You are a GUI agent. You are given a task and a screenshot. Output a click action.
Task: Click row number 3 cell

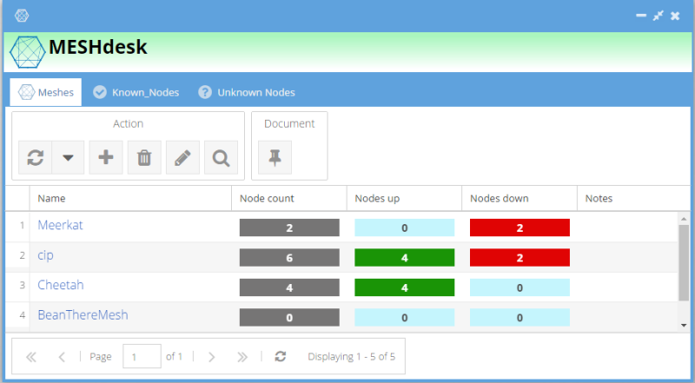17,286
